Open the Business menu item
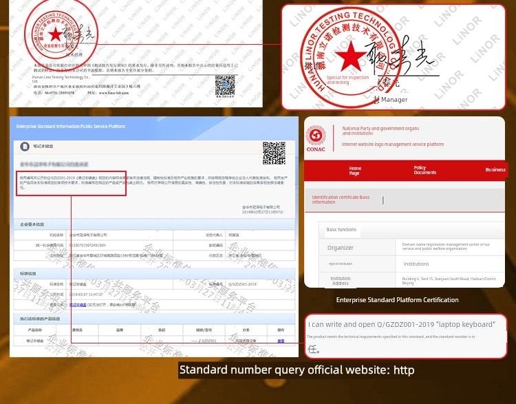 [x=495, y=169]
